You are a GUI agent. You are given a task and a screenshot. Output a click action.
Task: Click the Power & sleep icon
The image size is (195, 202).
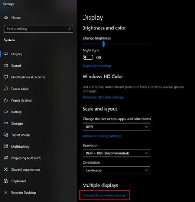point(6,100)
